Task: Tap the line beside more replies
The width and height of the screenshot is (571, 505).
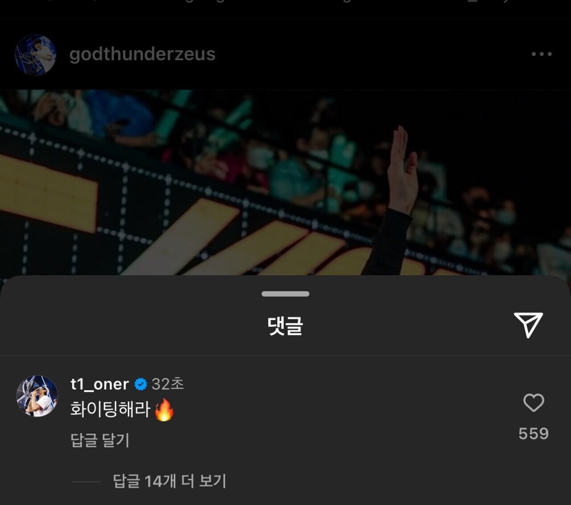Action: coord(86,482)
